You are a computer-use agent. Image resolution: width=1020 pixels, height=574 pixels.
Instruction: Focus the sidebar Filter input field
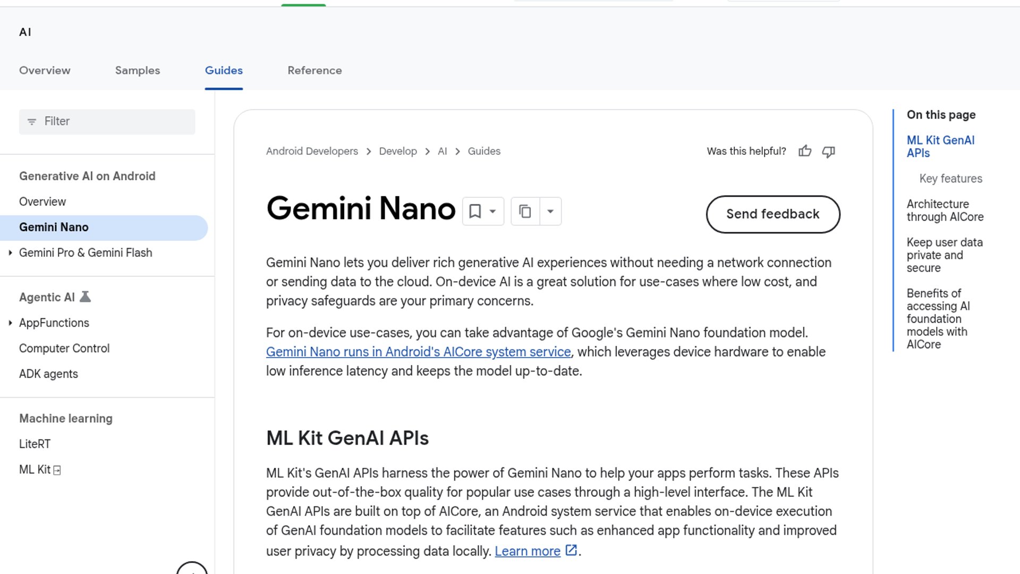[107, 122]
